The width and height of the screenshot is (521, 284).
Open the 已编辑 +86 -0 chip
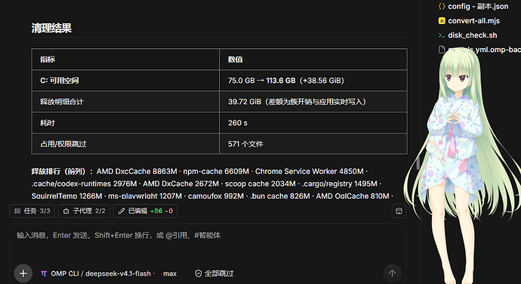[145, 211]
